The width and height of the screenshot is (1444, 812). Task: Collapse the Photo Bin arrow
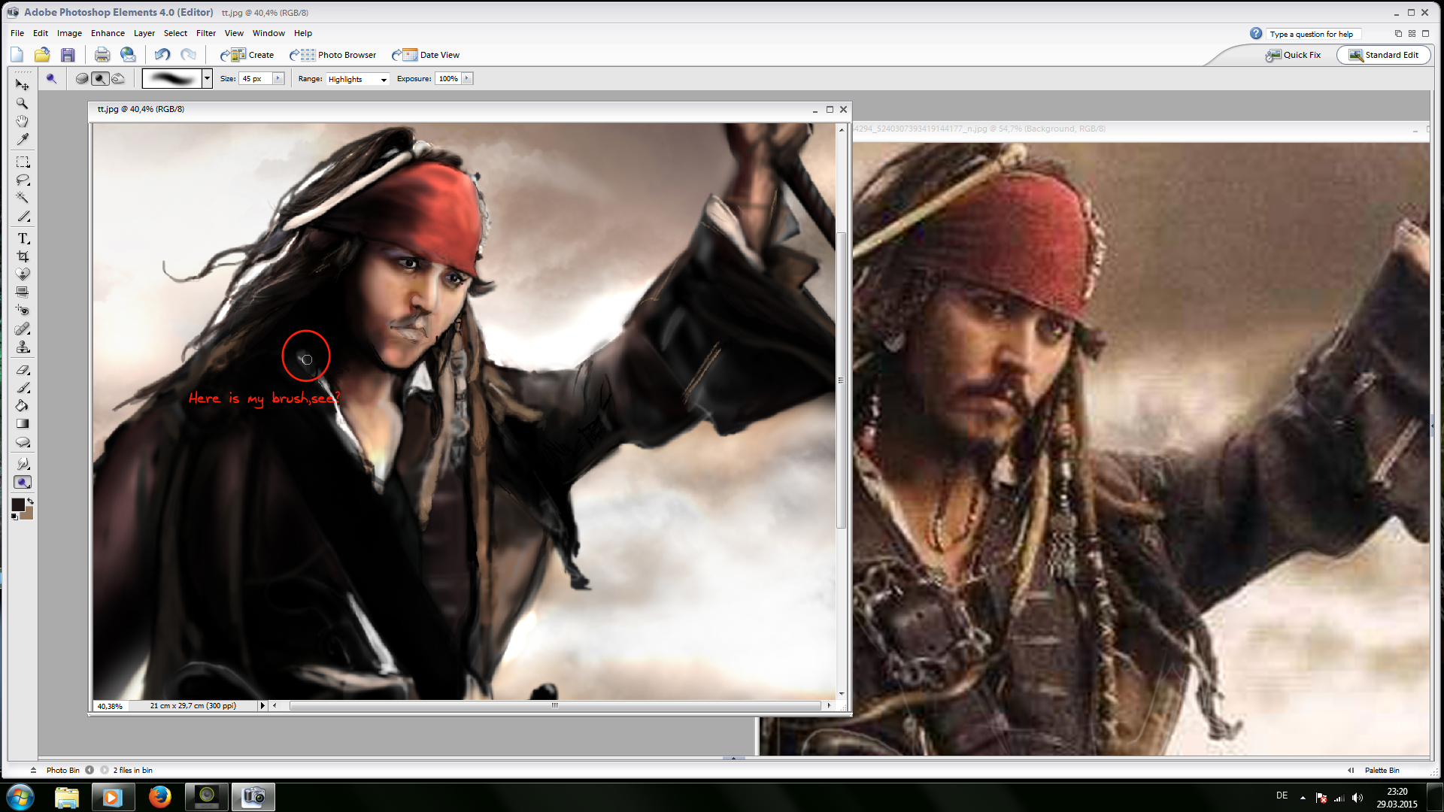[x=33, y=770]
